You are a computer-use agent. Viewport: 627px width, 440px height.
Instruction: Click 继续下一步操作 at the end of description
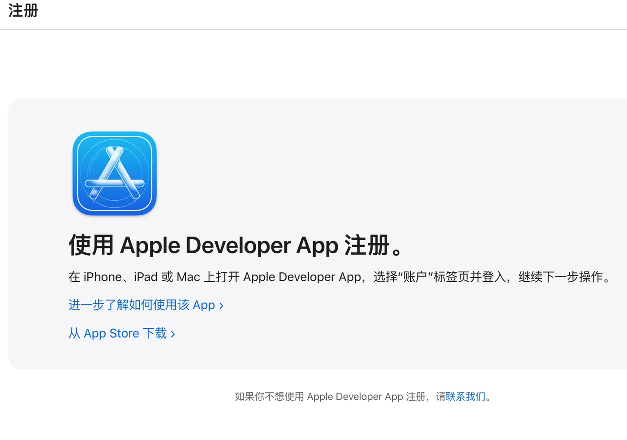coord(560,277)
